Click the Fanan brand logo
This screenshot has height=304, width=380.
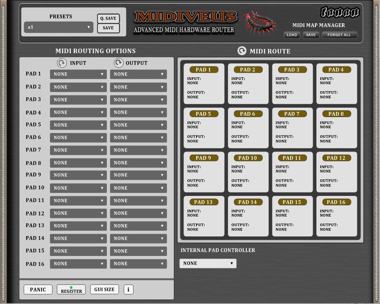pos(339,13)
